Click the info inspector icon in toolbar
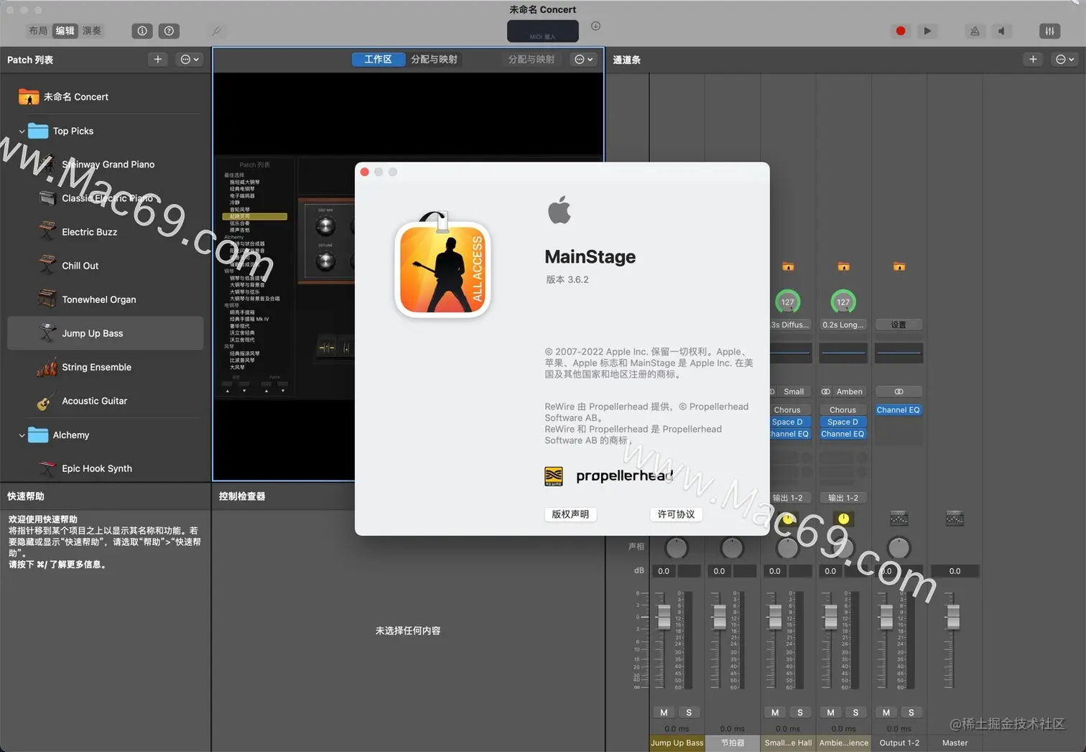Screen dimensions: 1086x752 [x=142, y=31]
